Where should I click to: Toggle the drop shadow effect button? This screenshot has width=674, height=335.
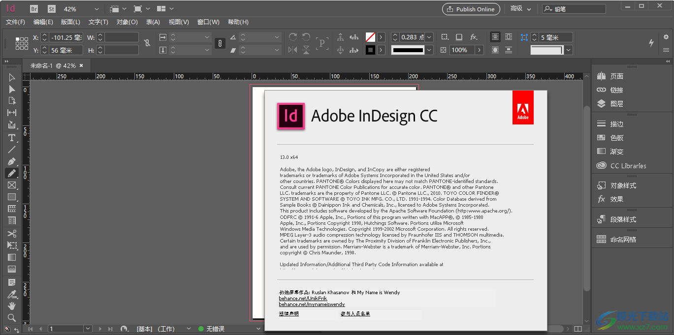pos(459,37)
